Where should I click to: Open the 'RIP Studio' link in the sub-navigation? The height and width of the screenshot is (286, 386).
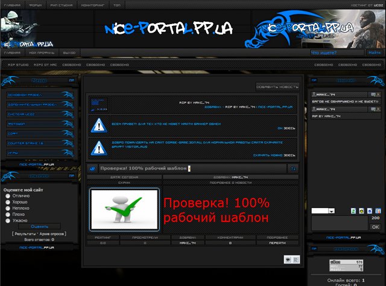point(18,65)
